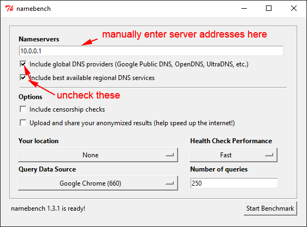Open the Health Check Performance dropdown
Viewport: 307px width, 227px height.
click(233, 155)
